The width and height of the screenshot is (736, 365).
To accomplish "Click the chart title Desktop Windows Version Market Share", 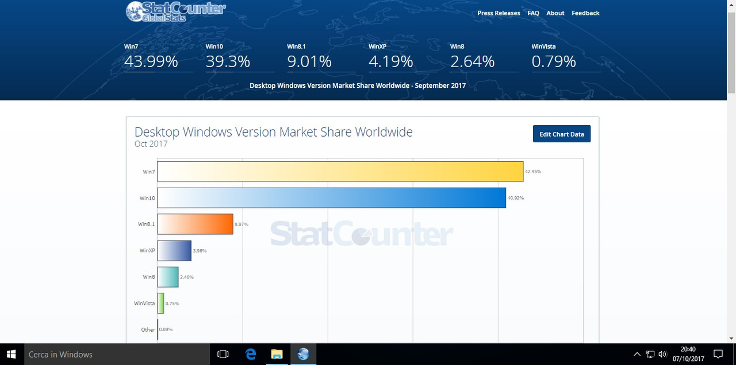I will pos(274,132).
